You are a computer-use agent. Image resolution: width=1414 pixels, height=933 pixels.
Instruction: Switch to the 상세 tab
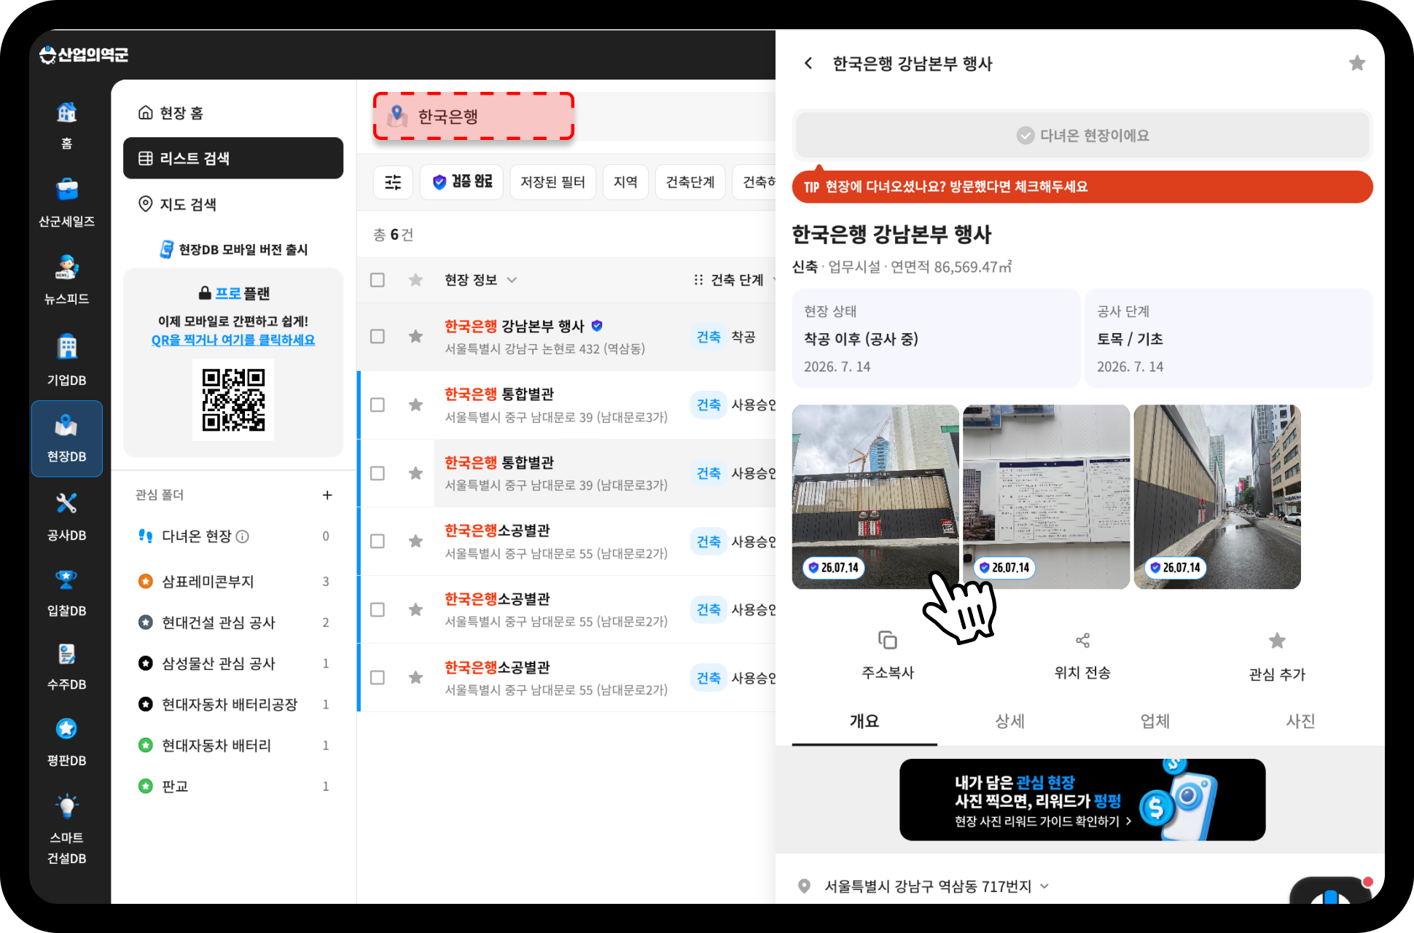1009,722
